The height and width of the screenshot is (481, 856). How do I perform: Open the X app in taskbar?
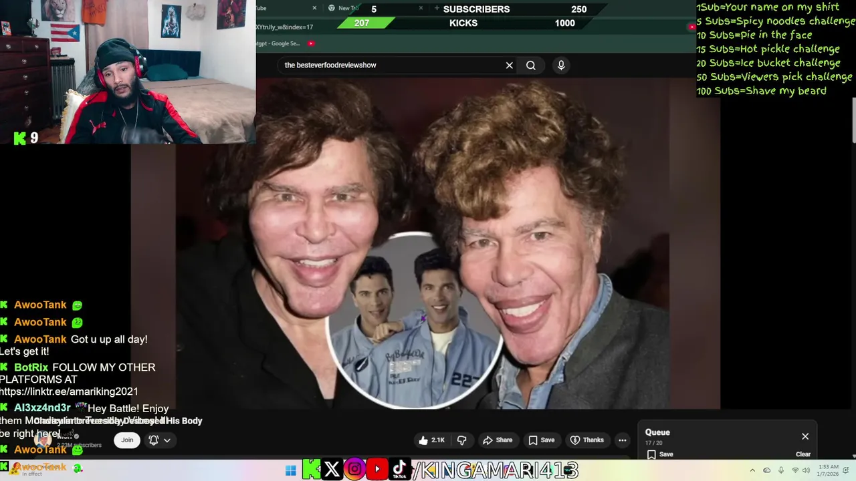point(332,470)
